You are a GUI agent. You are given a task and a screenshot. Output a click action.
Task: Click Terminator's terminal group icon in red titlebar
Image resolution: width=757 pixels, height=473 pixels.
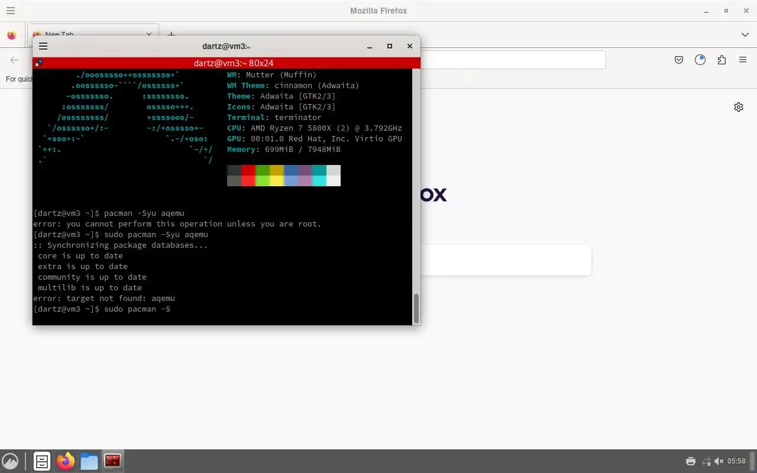pyautogui.click(x=38, y=63)
